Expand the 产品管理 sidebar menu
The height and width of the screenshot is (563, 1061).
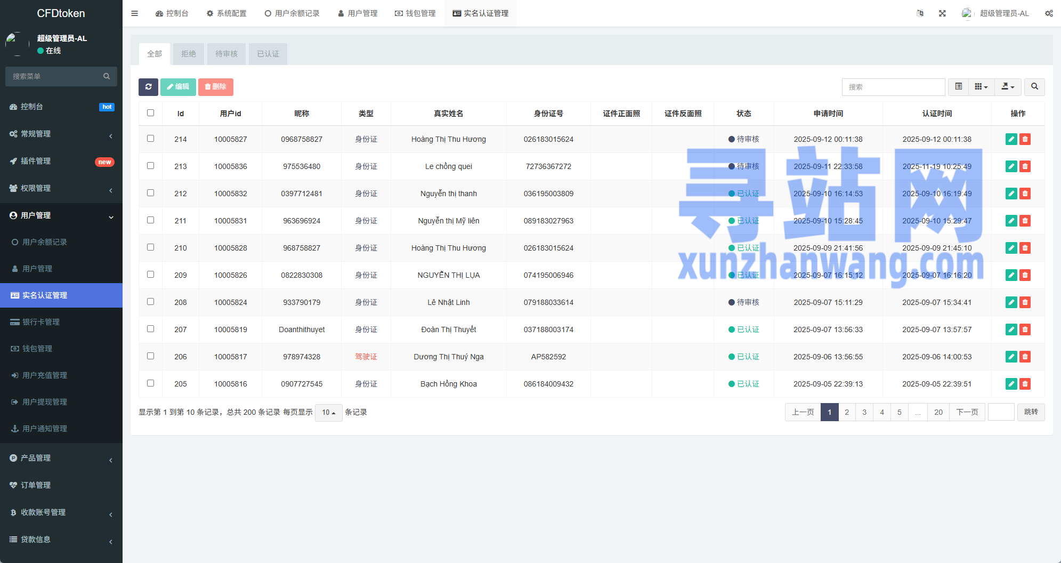61,458
